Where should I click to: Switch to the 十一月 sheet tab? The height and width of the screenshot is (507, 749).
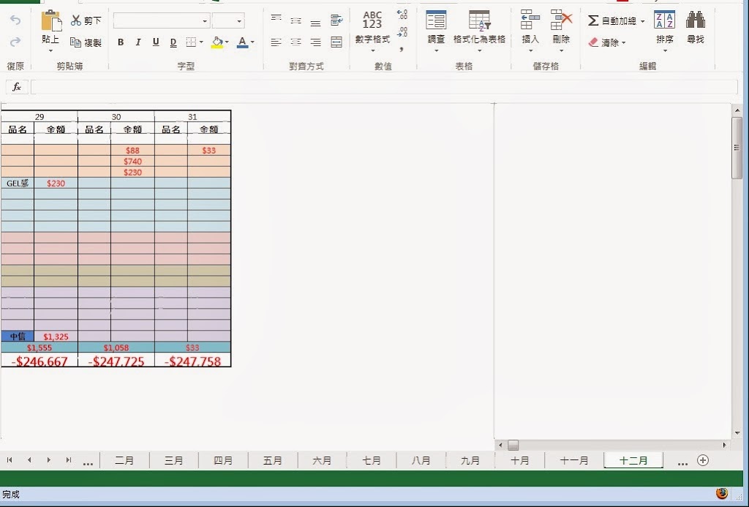point(573,460)
